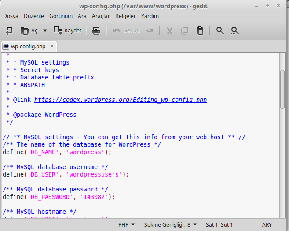Copy selection with the copy icon
Viewport: 289px width, 231px height.
pyautogui.click(x=184, y=31)
